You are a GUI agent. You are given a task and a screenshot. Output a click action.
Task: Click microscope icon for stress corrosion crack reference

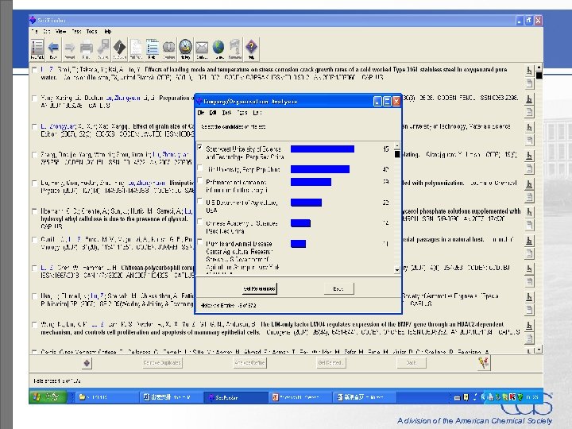pos(529,71)
